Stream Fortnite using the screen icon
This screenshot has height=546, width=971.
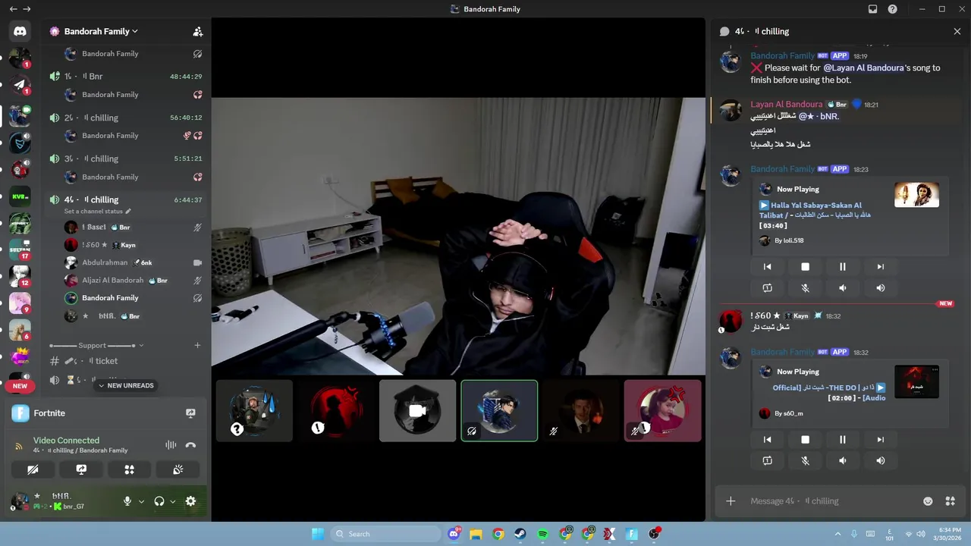[x=190, y=413]
